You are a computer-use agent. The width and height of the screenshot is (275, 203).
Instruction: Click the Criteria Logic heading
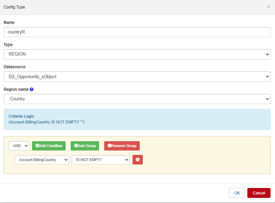pos(22,116)
